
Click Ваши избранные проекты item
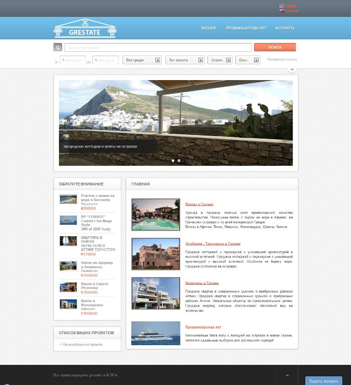[82, 345]
